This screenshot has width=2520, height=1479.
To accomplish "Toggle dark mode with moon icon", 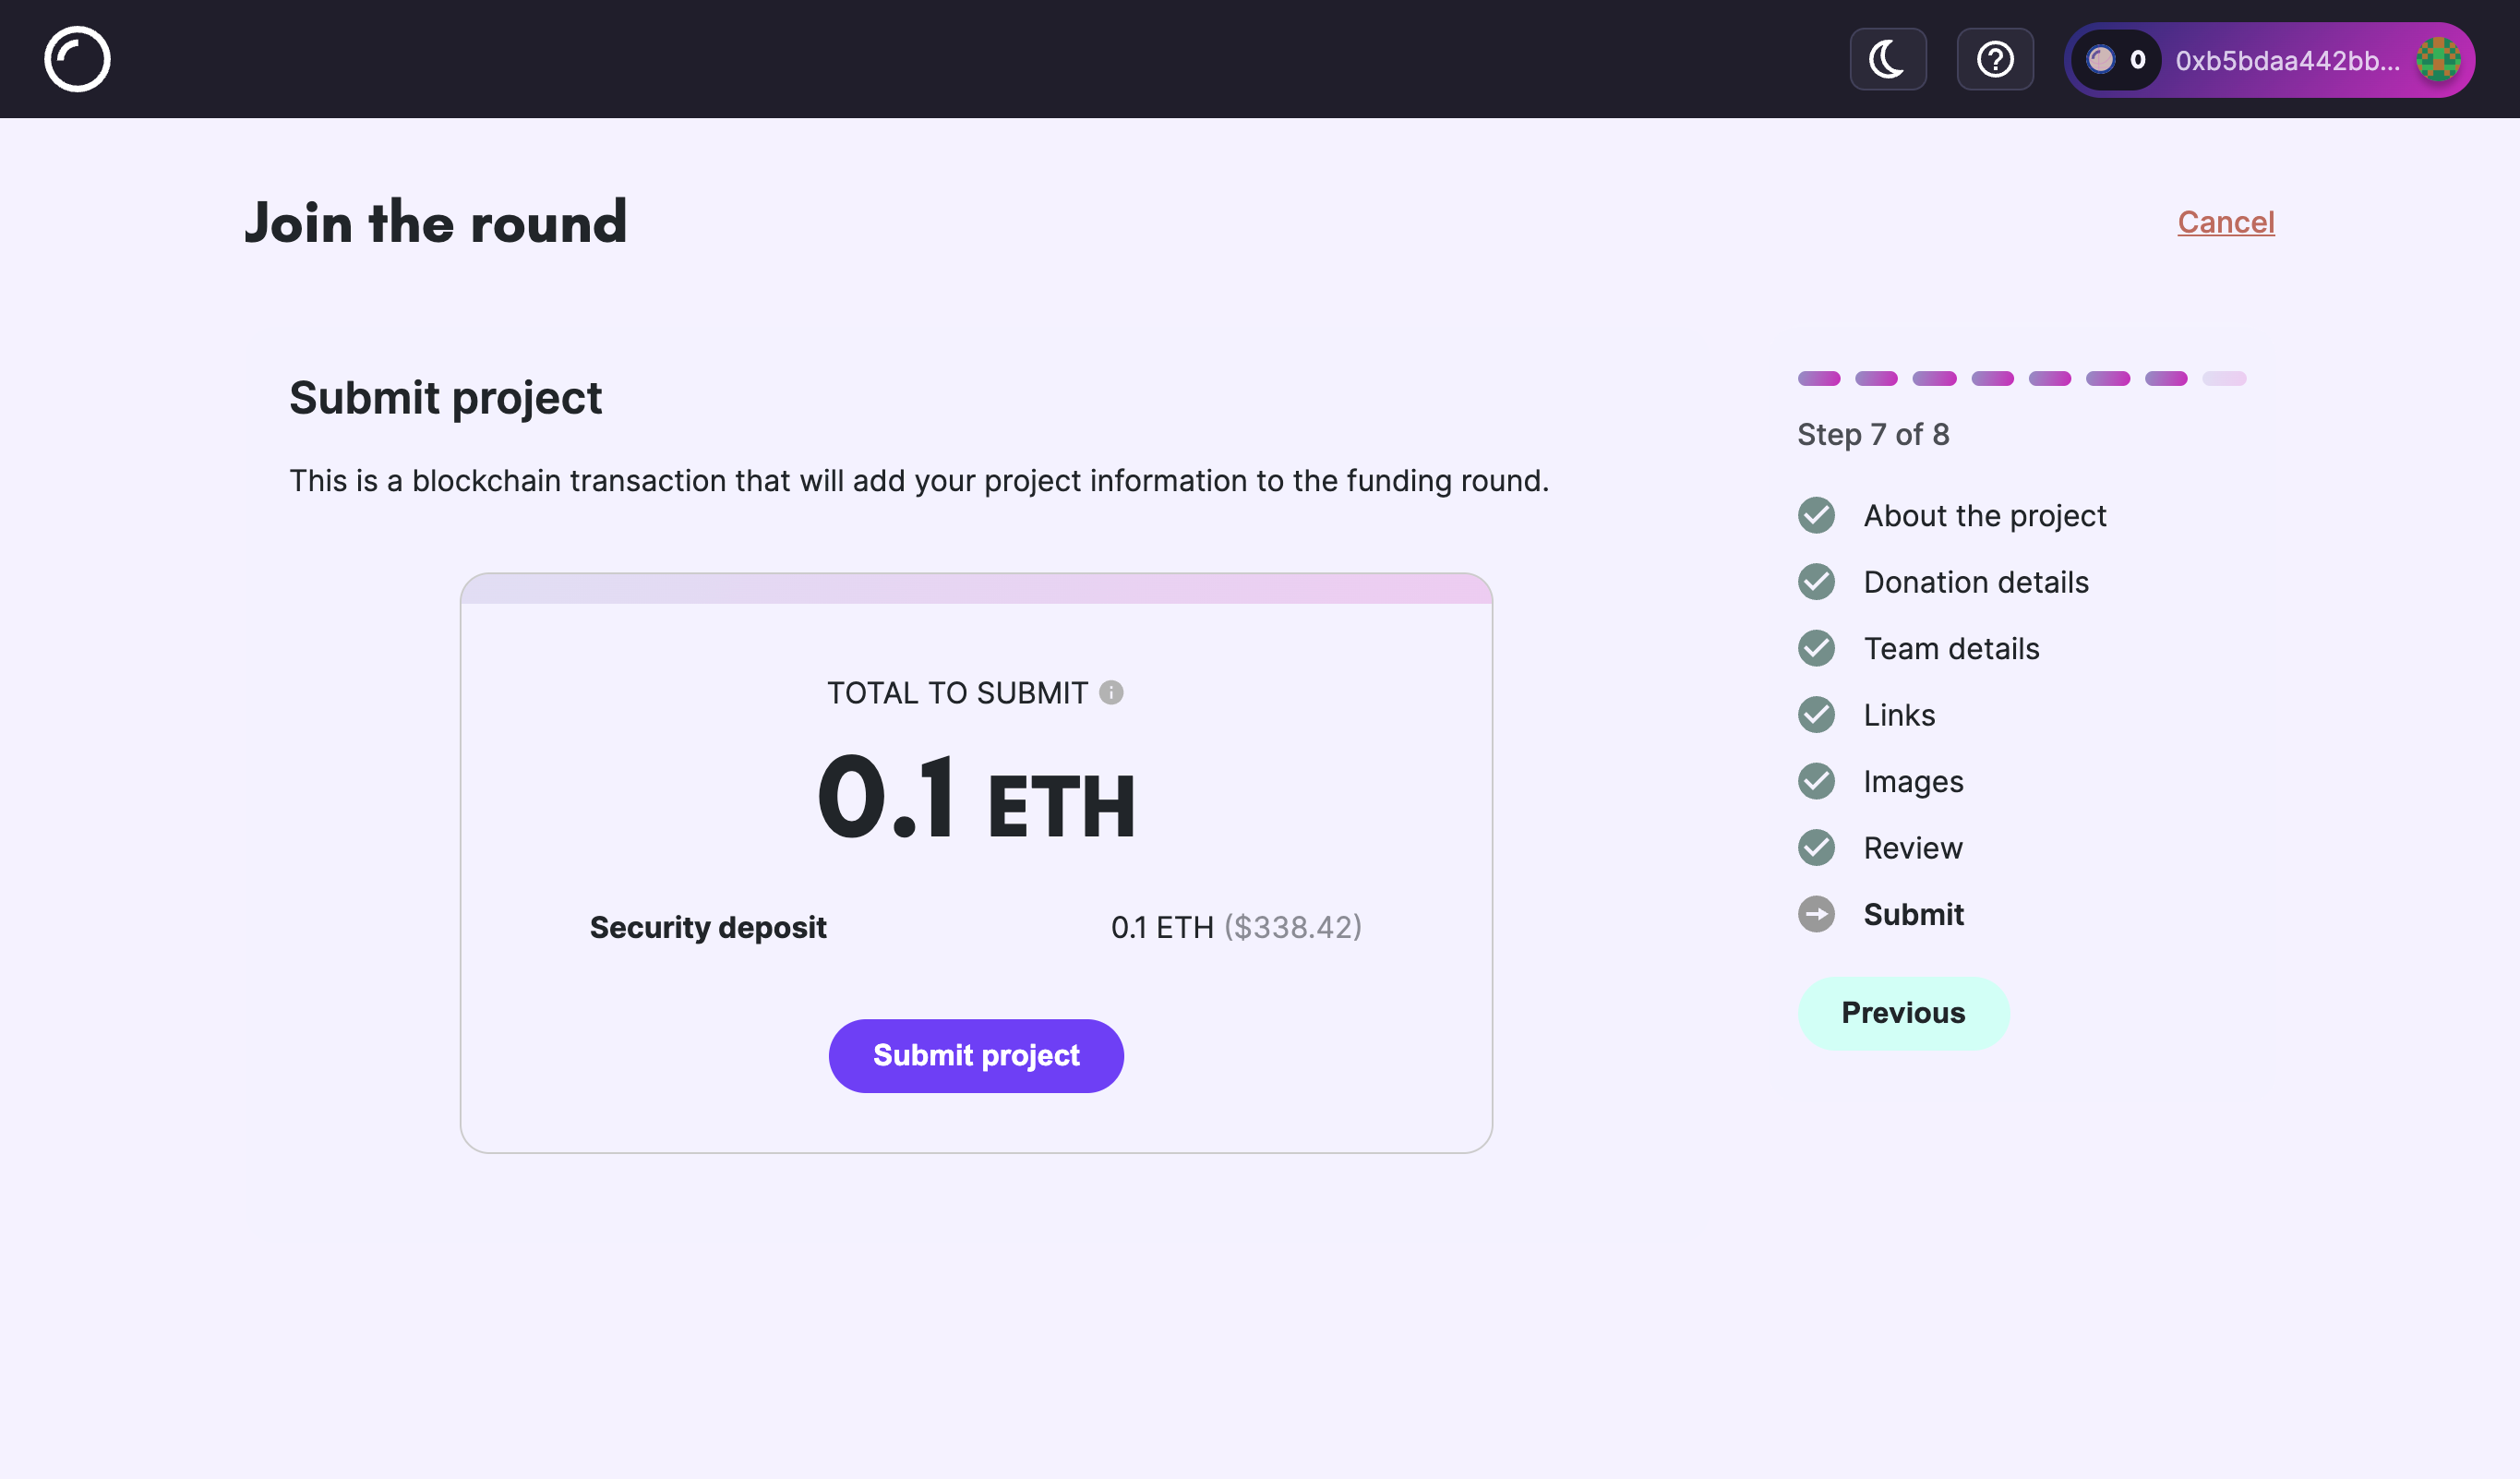I will 1887,60.
